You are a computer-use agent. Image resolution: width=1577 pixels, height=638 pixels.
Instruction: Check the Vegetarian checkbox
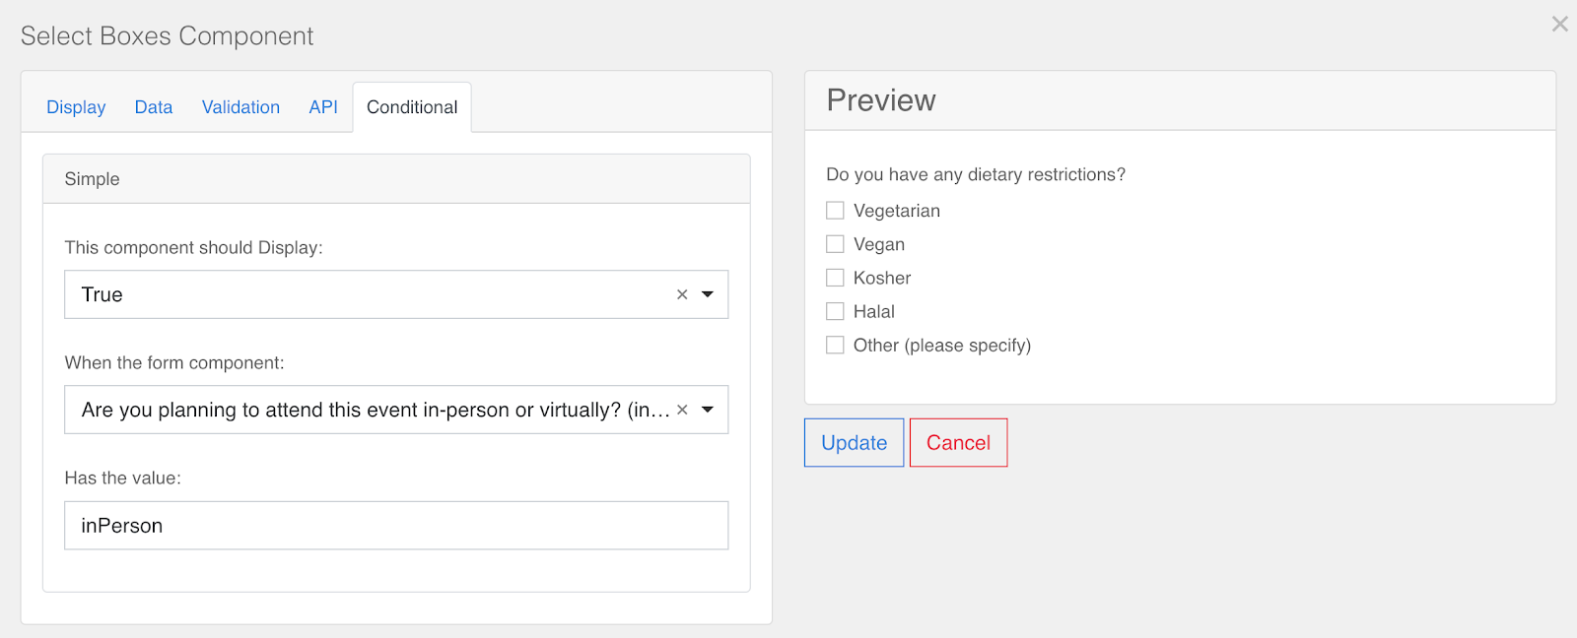point(836,211)
